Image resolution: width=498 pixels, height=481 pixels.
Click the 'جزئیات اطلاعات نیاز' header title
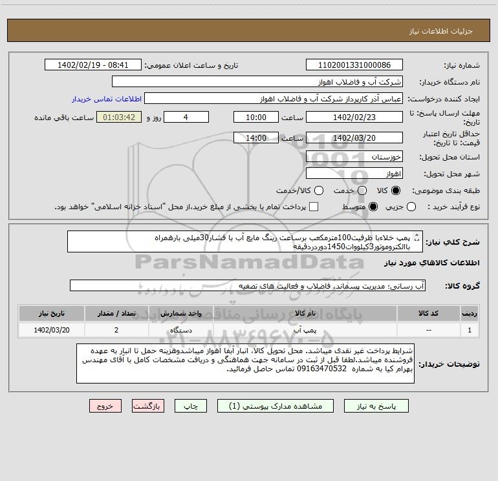[x=440, y=31]
